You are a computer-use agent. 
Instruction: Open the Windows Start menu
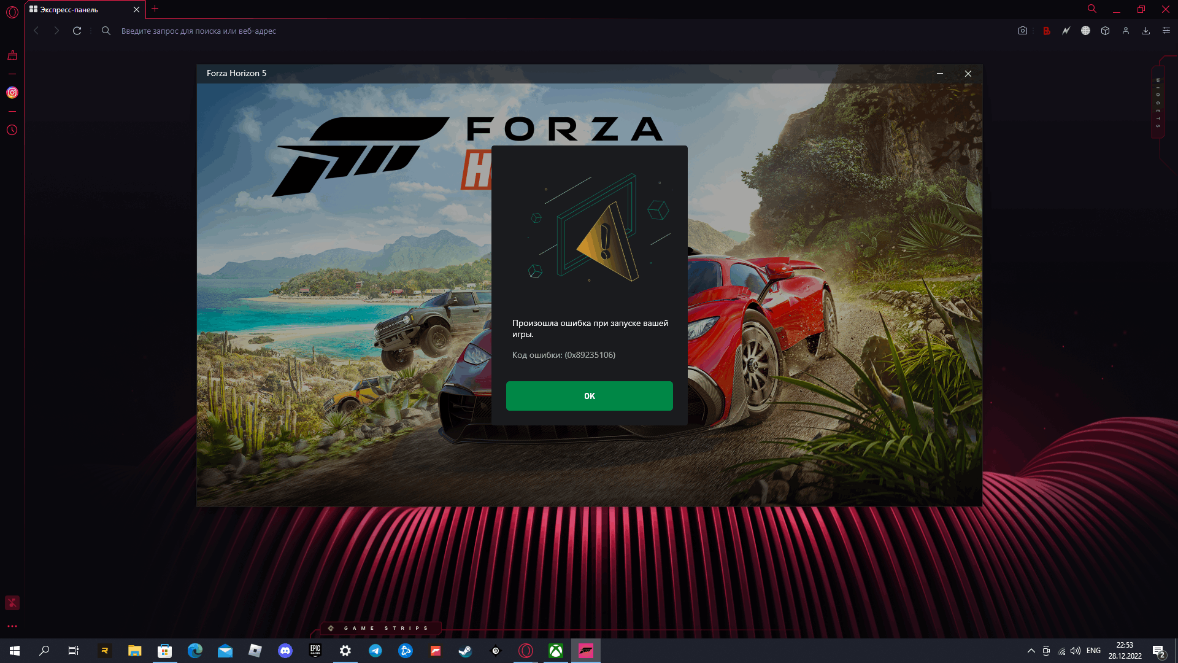tap(15, 651)
